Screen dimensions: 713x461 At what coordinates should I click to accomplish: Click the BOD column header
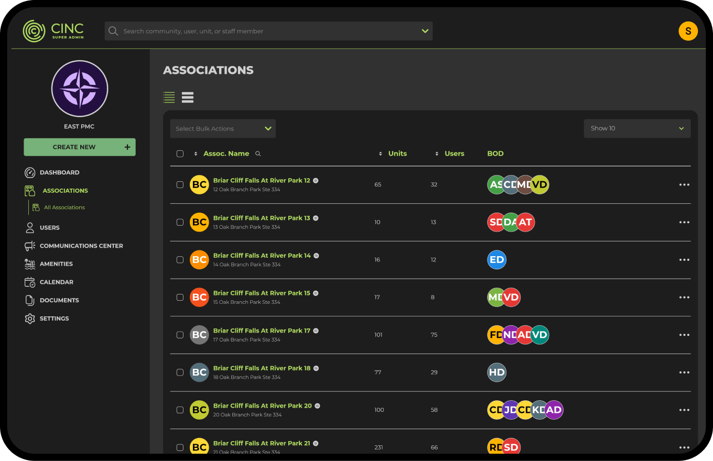pyautogui.click(x=495, y=153)
